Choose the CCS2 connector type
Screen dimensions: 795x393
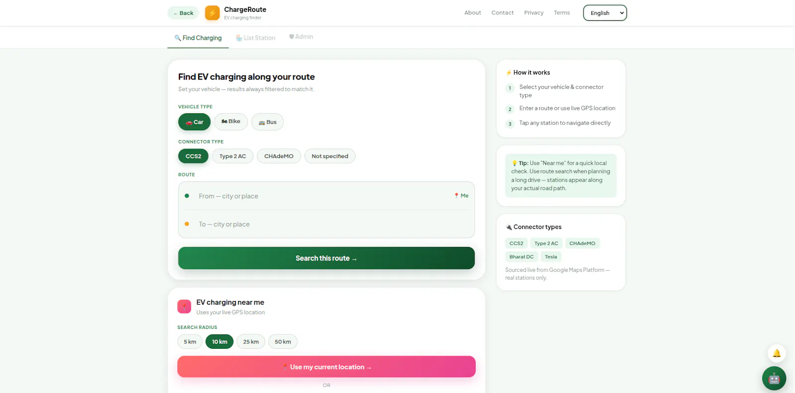click(x=193, y=156)
